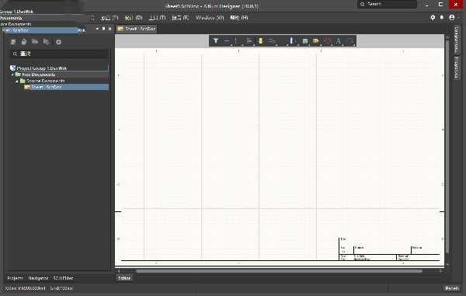Close the Projects panel
466x296 pixels.
(110, 29)
